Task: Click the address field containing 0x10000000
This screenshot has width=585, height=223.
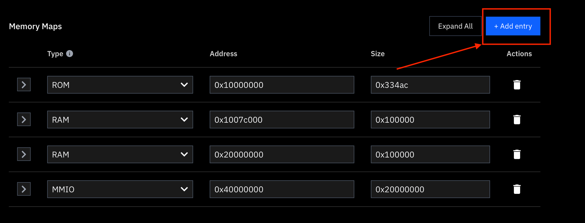Action: 282,85
